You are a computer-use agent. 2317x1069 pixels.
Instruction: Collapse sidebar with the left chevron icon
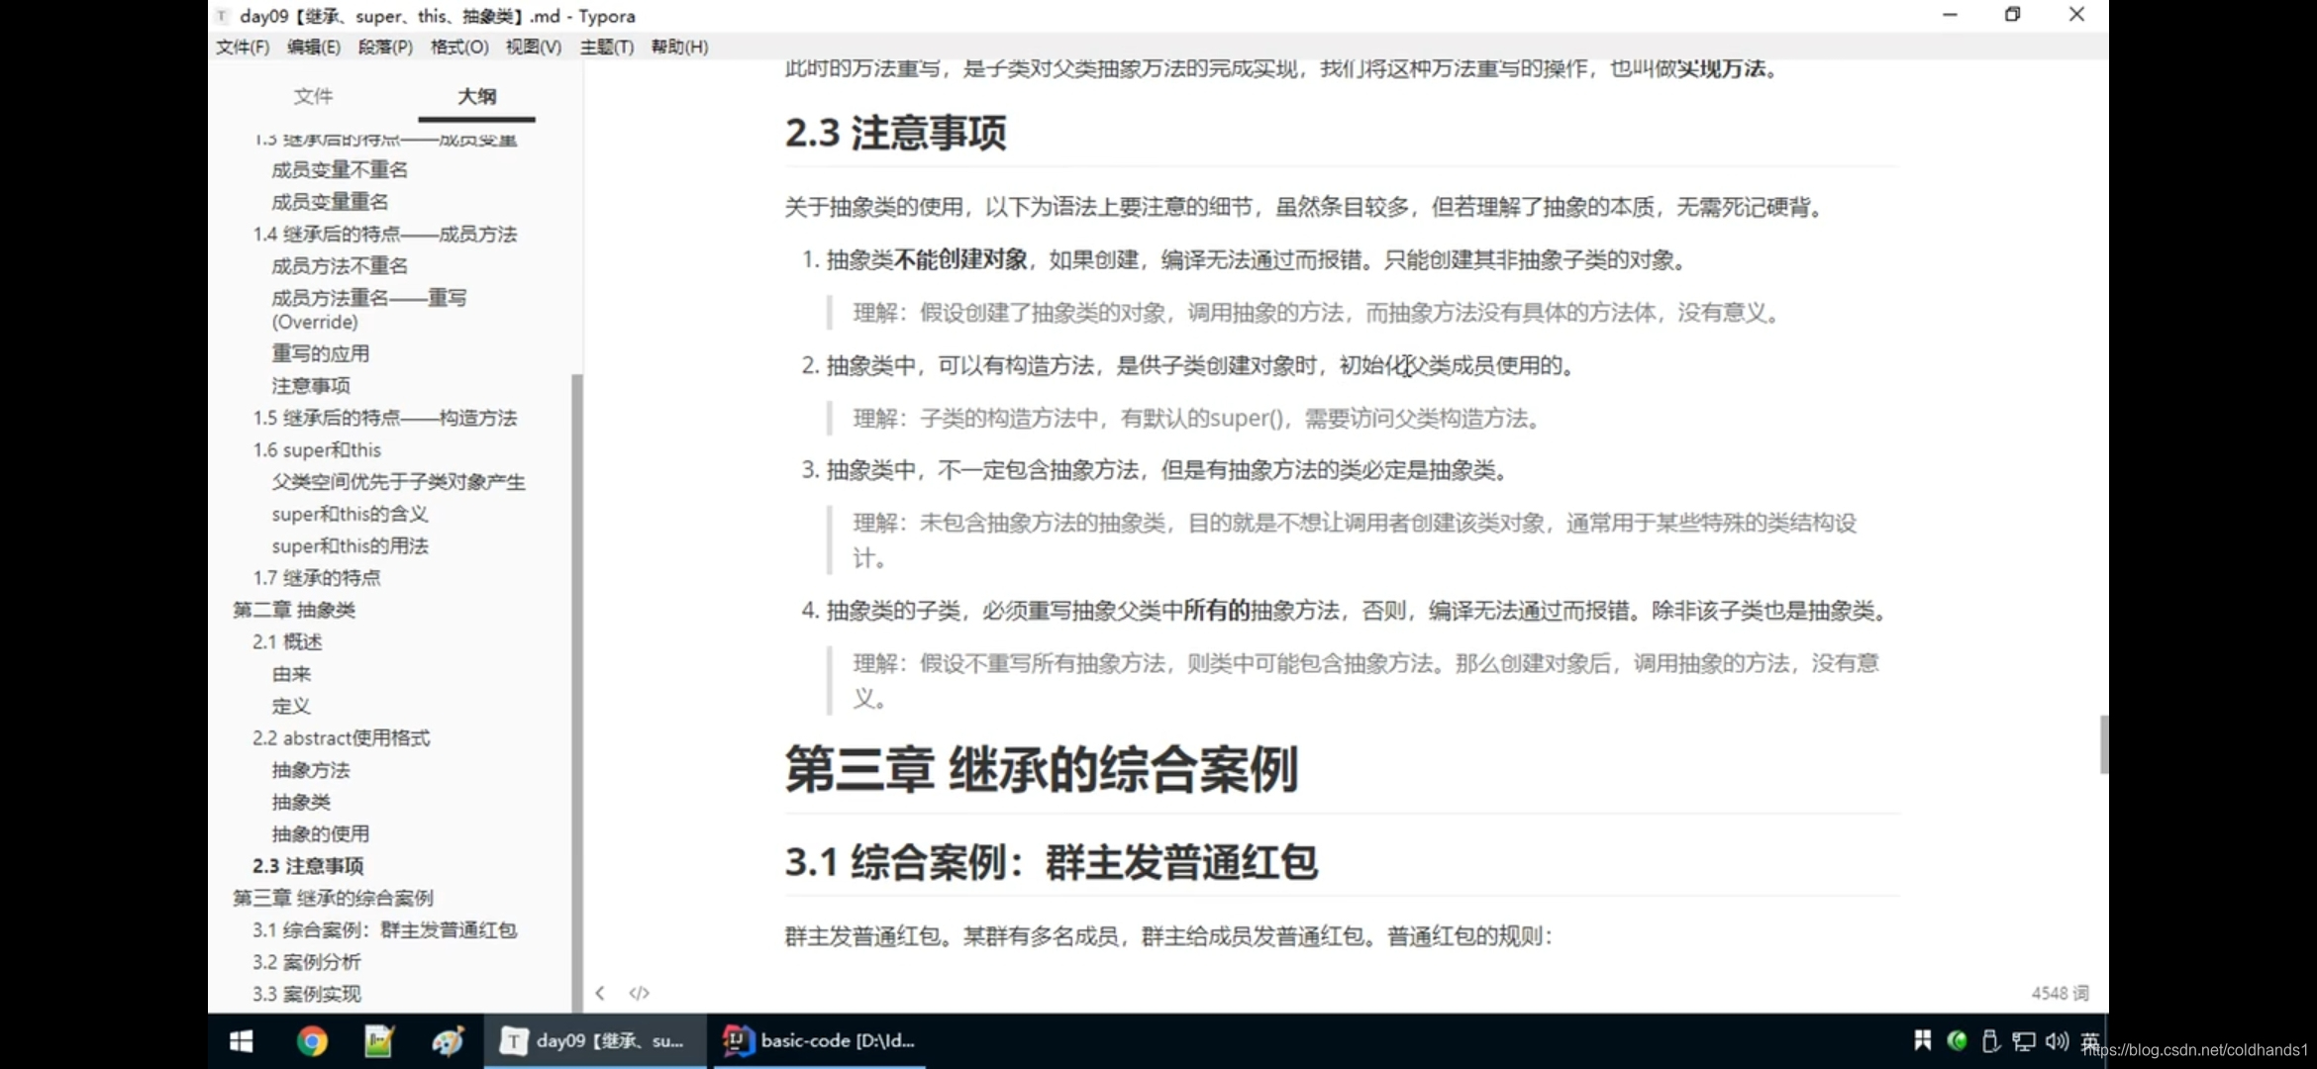pos(600,993)
